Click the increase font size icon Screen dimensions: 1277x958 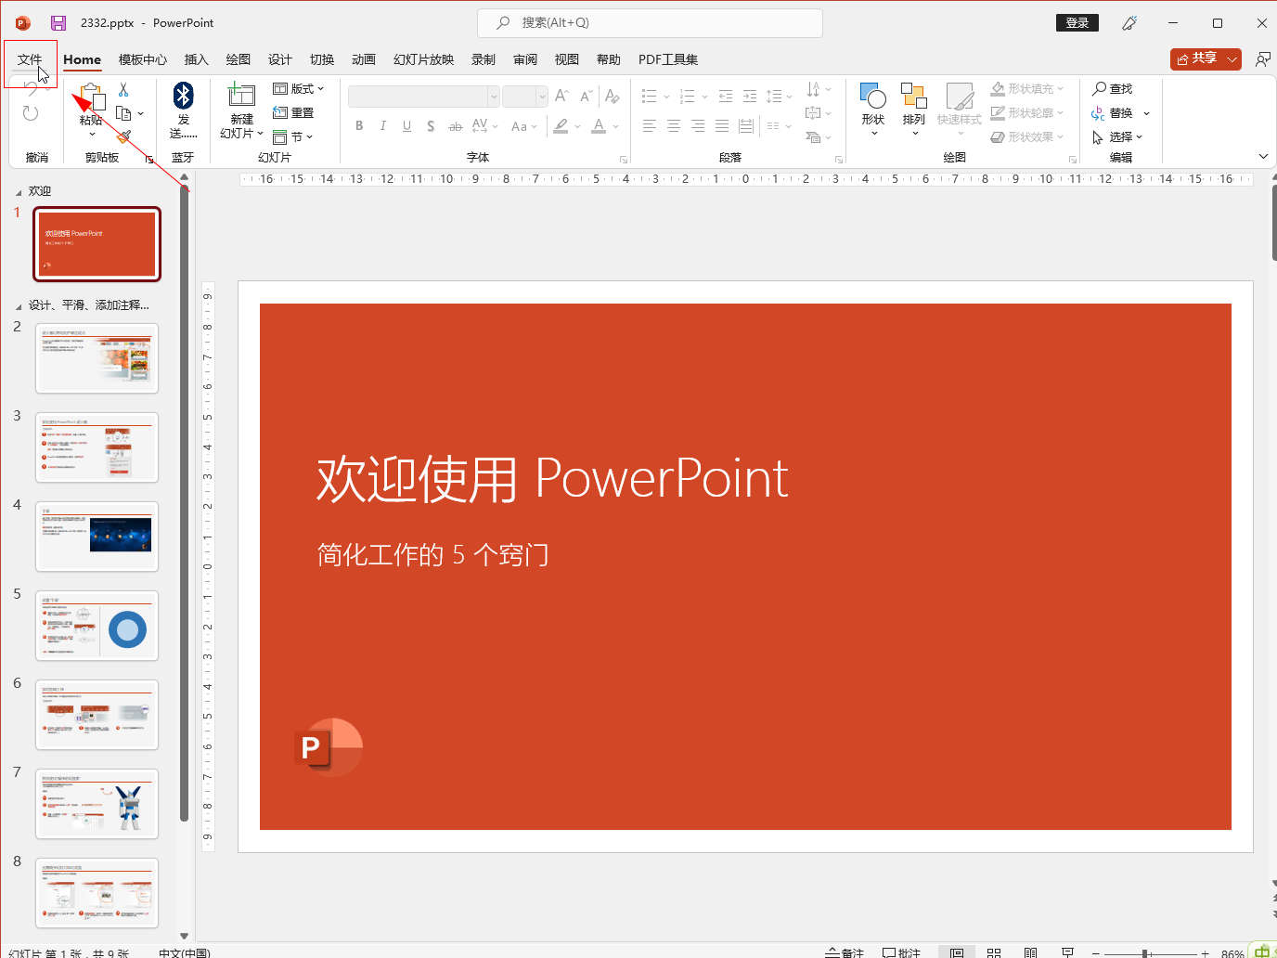click(561, 96)
